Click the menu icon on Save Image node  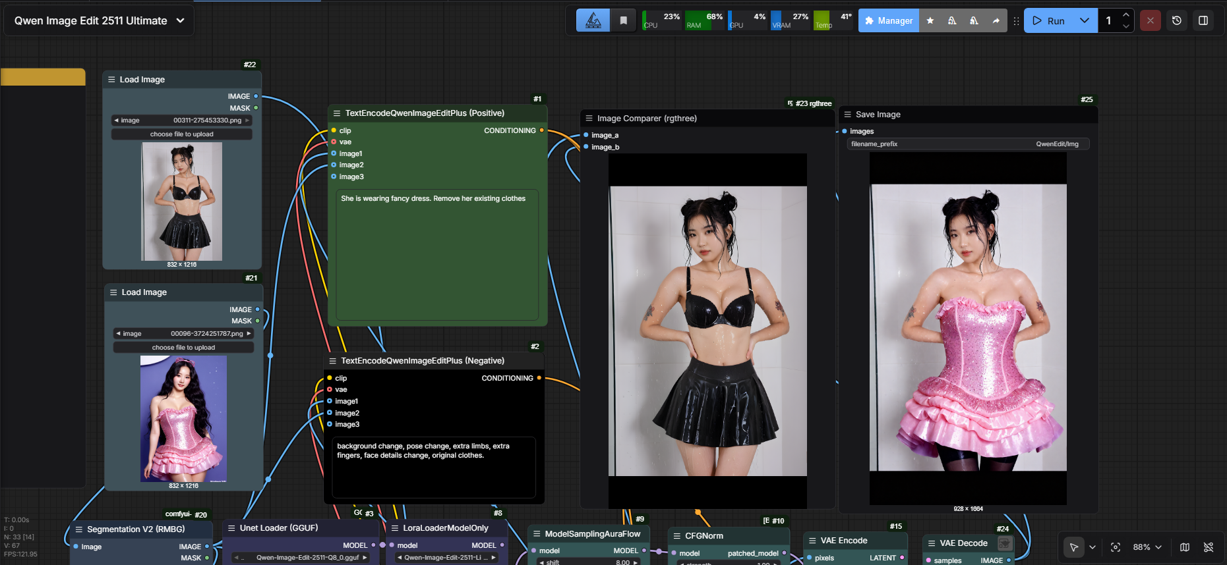click(848, 115)
